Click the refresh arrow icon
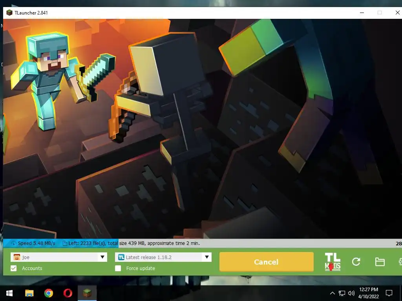Image resolution: width=402 pixels, height=301 pixels. click(356, 261)
